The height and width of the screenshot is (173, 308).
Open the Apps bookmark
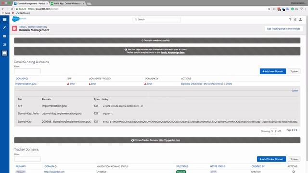point(6,13)
